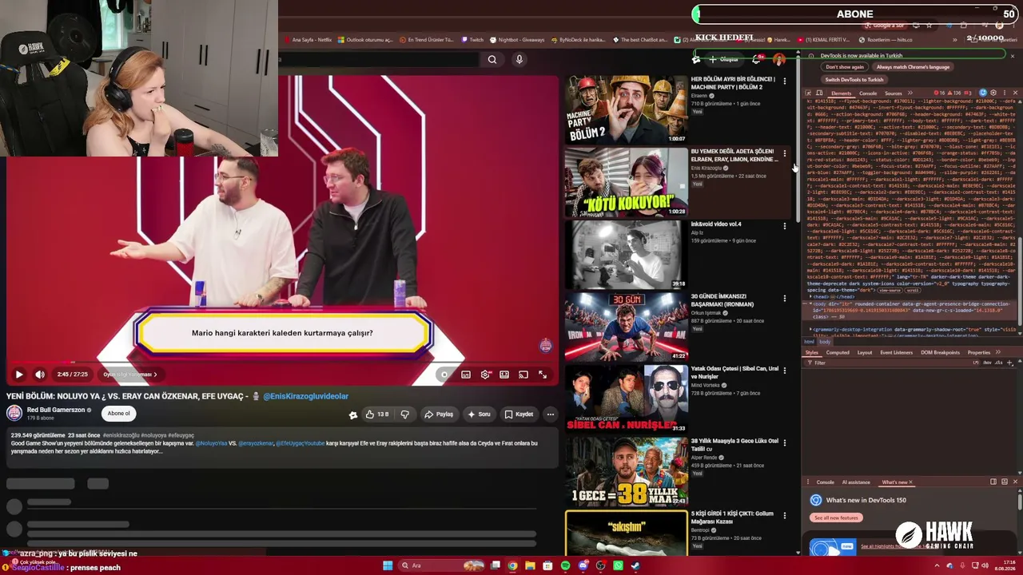Click the Soru ask button

point(479,414)
